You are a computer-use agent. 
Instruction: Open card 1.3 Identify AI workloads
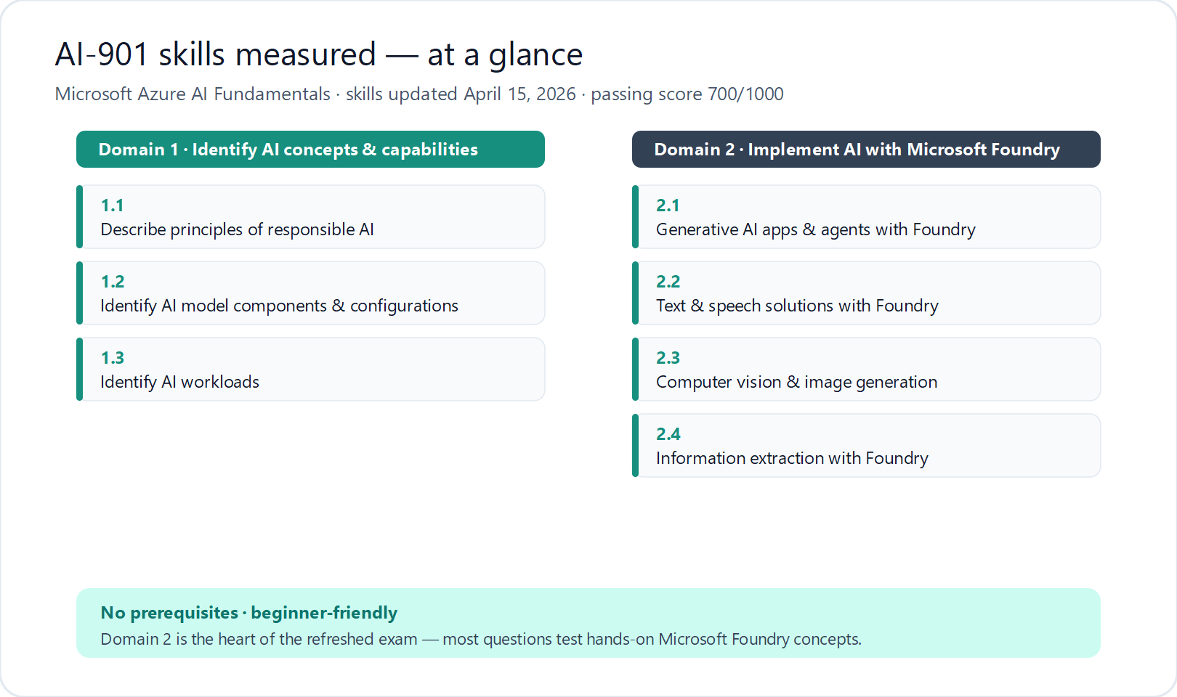point(310,369)
